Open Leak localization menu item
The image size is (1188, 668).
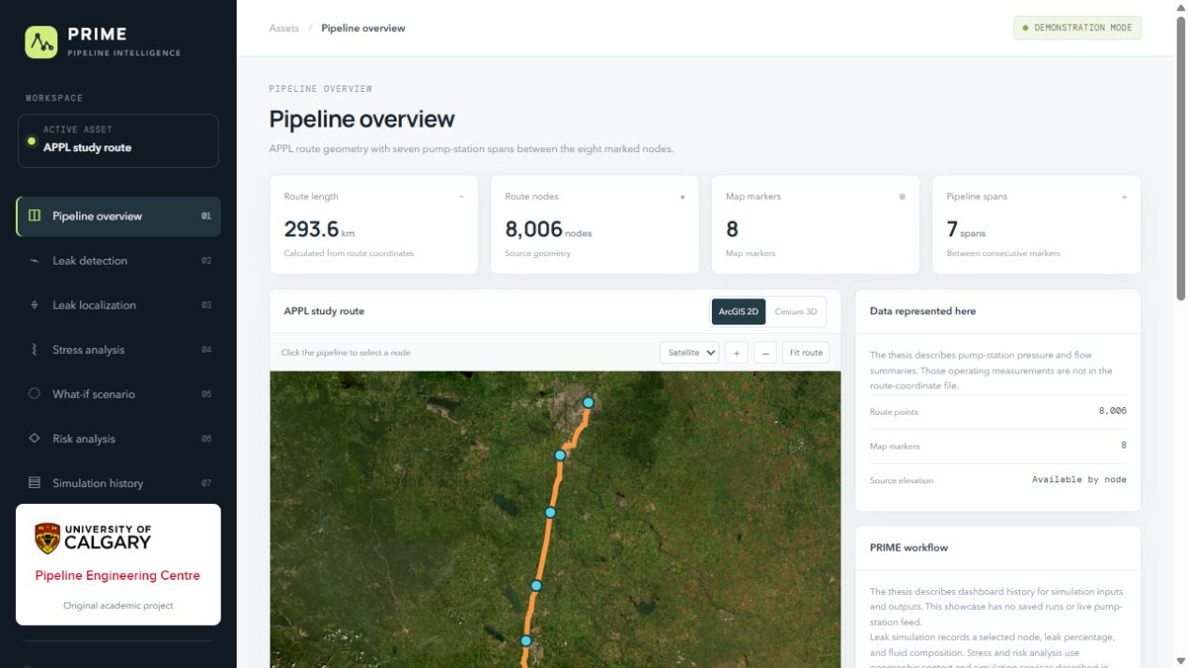click(x=118, y=305)
